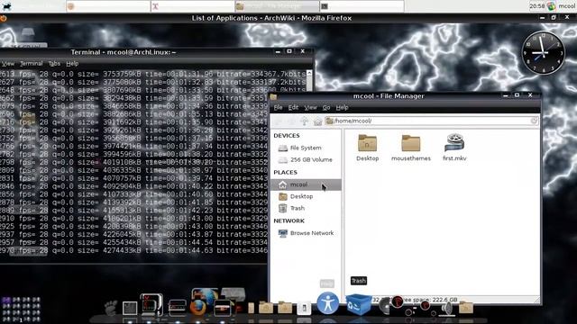Click the home toolbar button in File Manager
The width and height of the screenshot is (577, 324).
click(317, 121)
